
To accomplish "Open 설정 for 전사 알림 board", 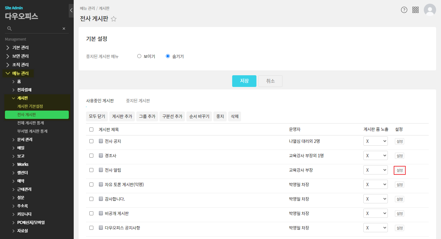I will [x=400, y=170].
